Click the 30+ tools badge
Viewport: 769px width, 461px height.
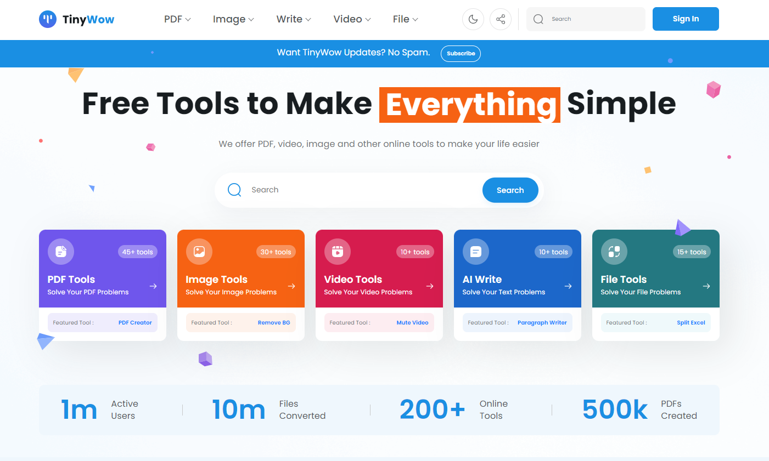coord(276,252)
